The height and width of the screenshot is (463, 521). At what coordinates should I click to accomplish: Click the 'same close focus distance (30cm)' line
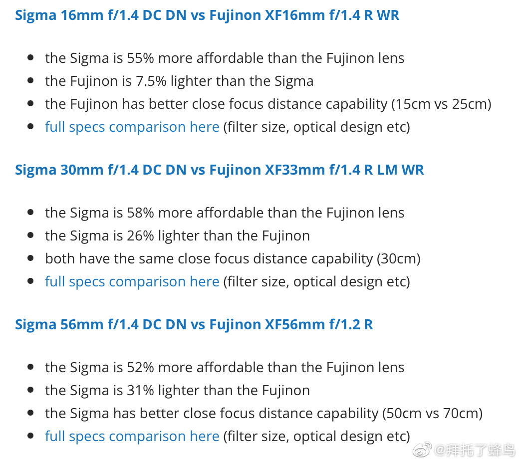click(233, 259)
